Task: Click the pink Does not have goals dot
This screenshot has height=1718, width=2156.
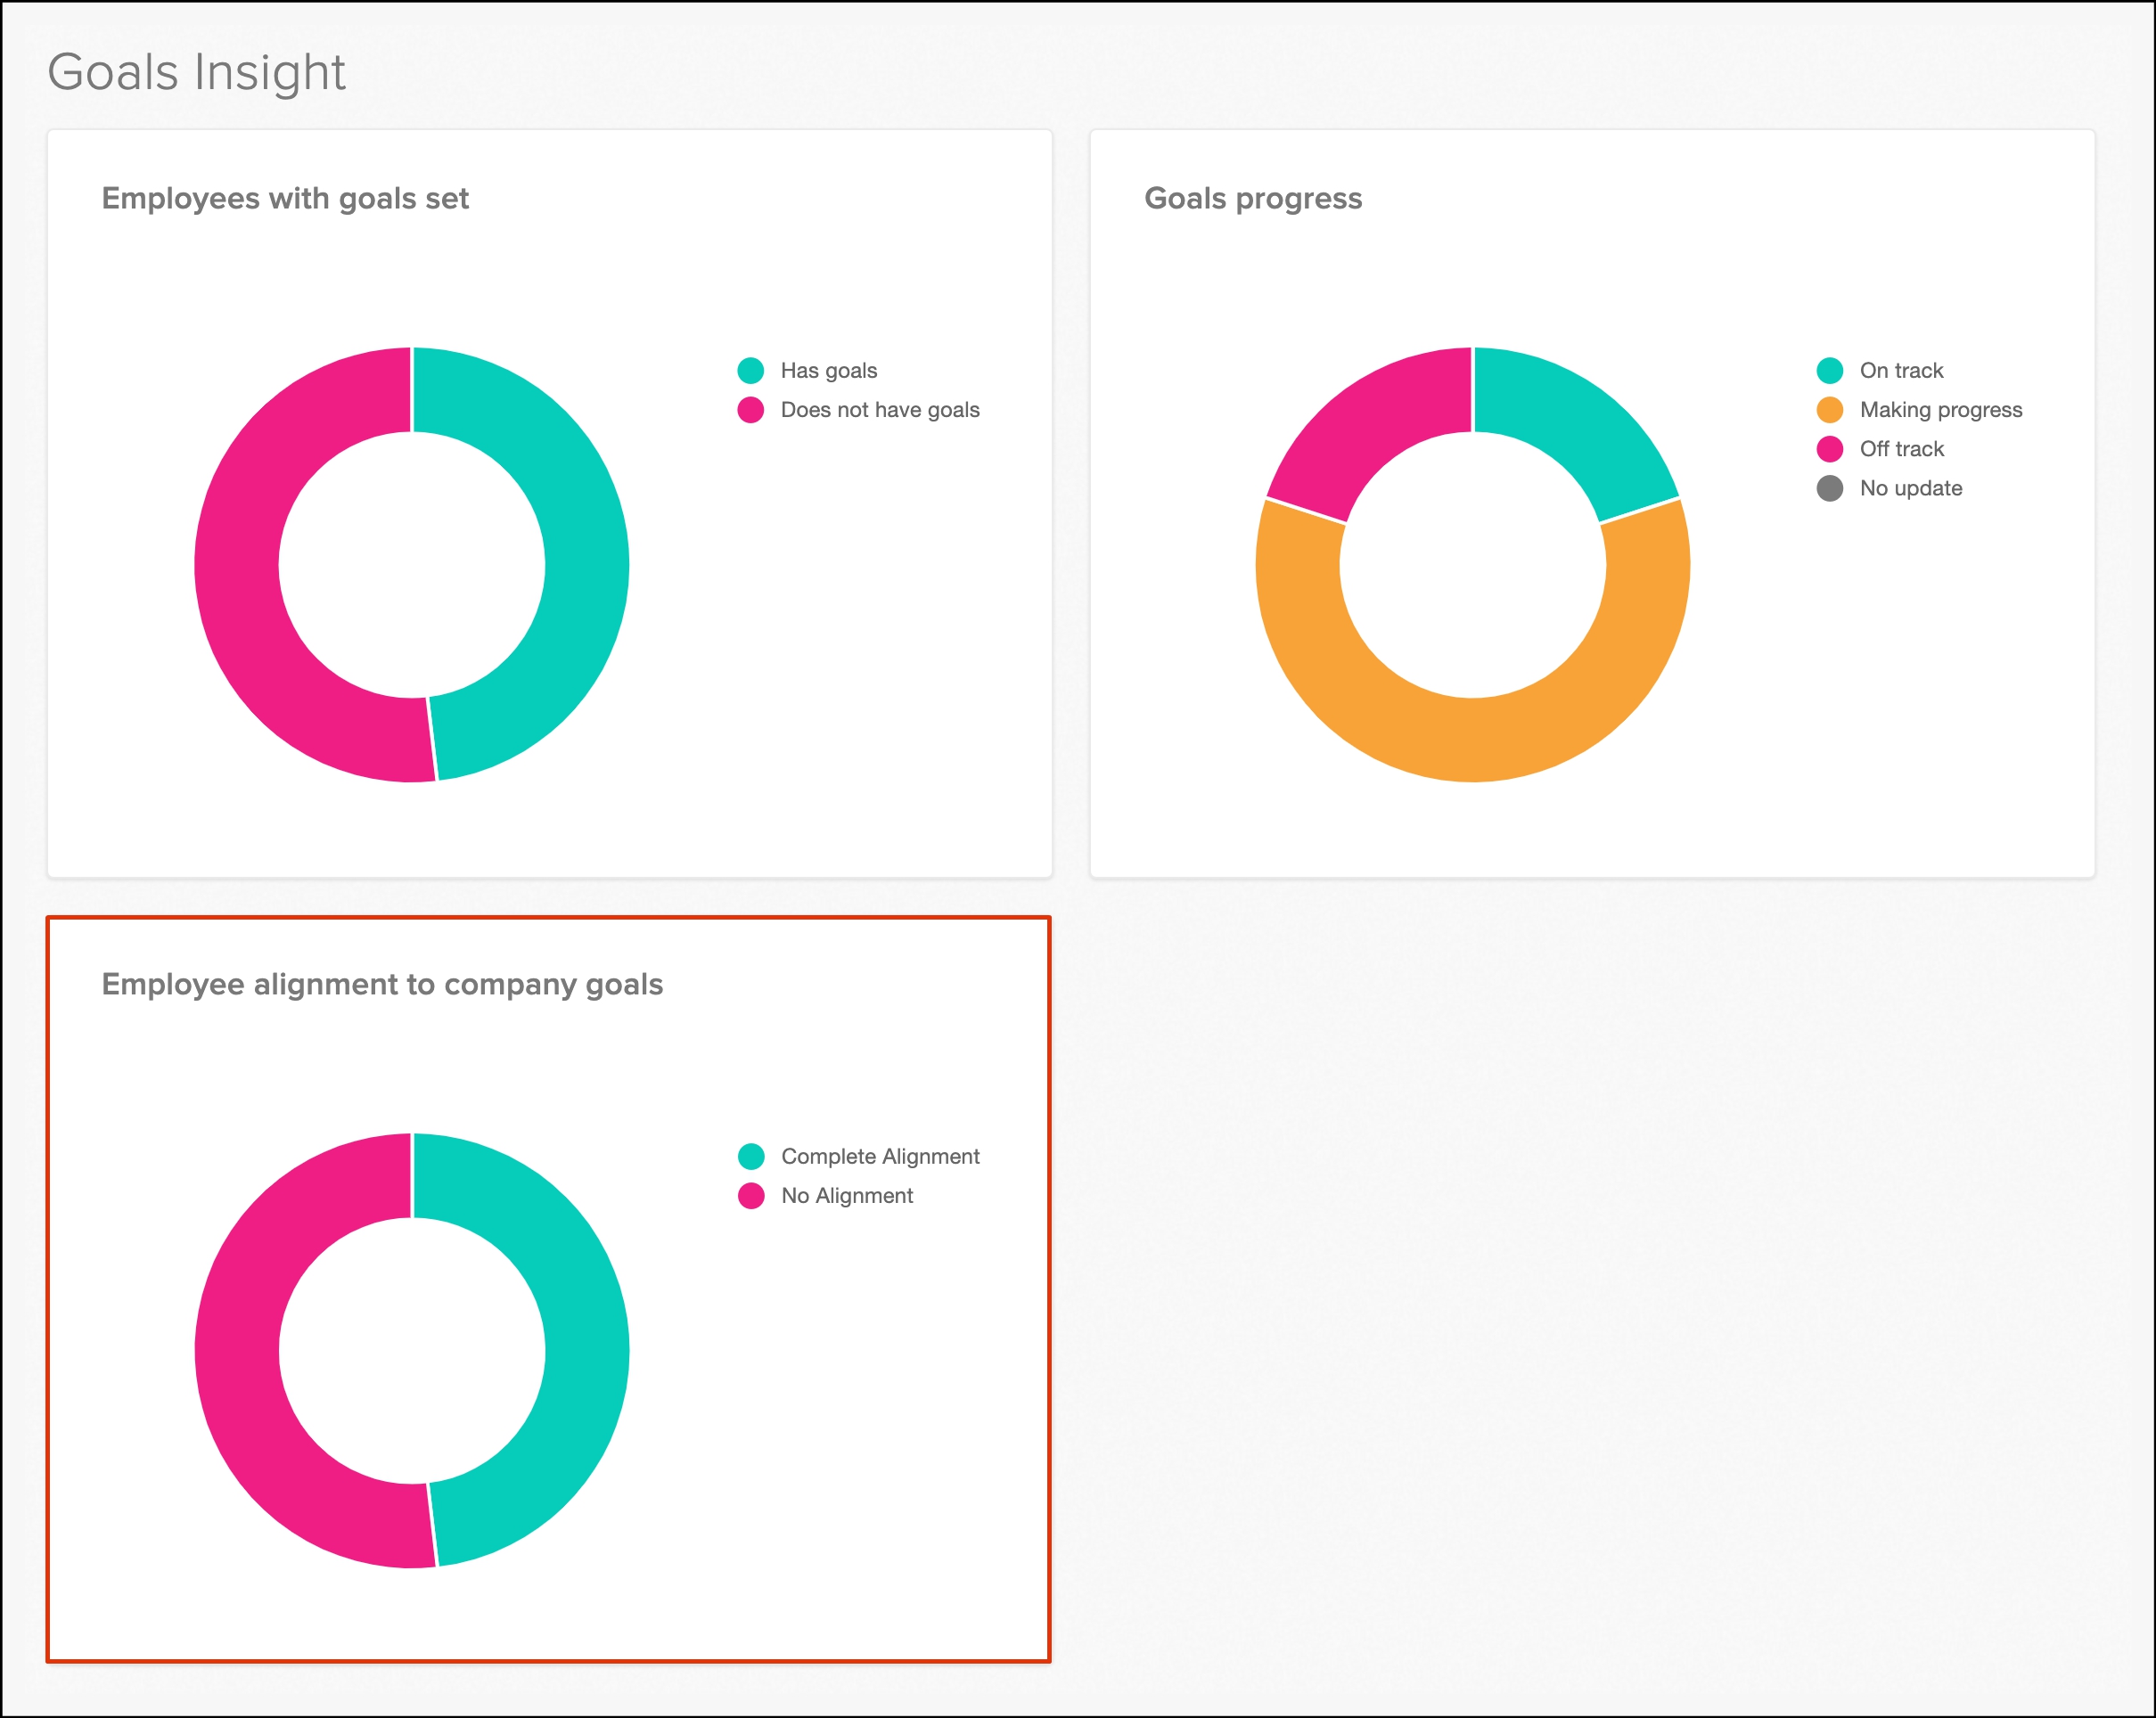Action: 750,410
